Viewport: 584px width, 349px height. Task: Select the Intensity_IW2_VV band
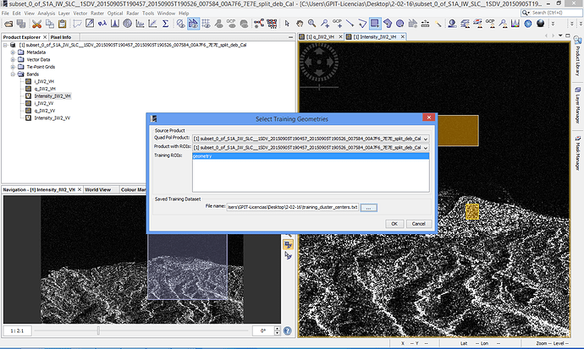point(52,117)
